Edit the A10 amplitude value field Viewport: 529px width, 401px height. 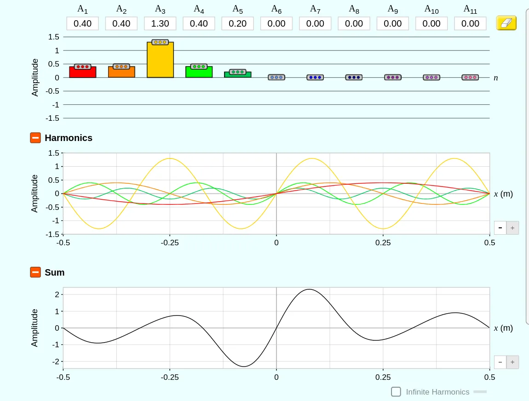(x=431, y=23)
